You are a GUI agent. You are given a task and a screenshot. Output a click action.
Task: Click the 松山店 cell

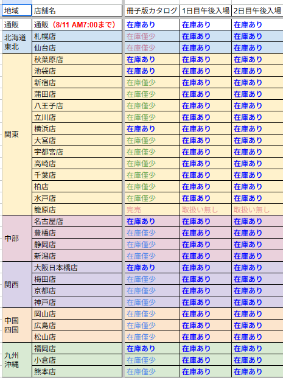coord(77,337)
